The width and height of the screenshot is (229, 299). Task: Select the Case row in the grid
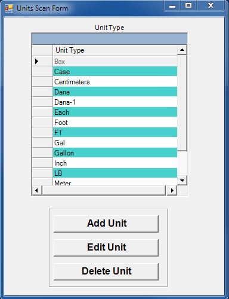[x=115, y=72]
